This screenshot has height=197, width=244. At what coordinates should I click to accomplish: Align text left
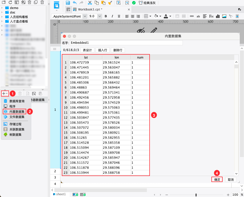point(127,16)
